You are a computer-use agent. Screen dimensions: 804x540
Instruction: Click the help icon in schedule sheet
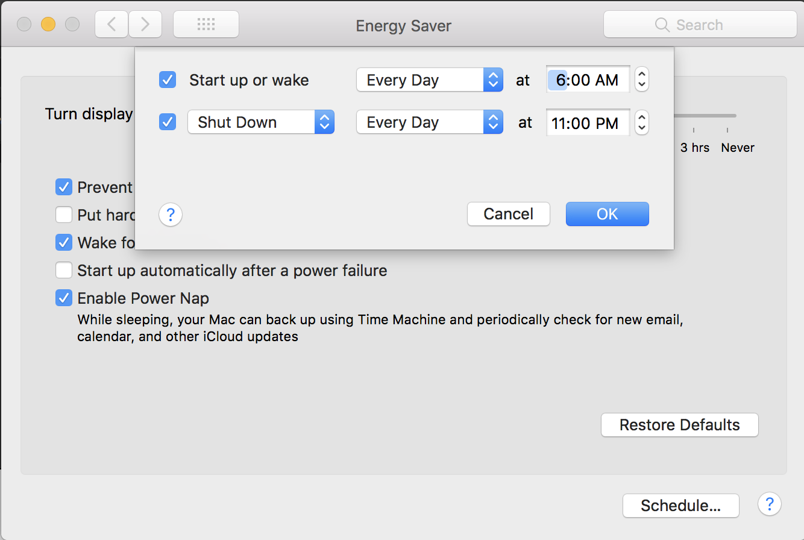171,215
